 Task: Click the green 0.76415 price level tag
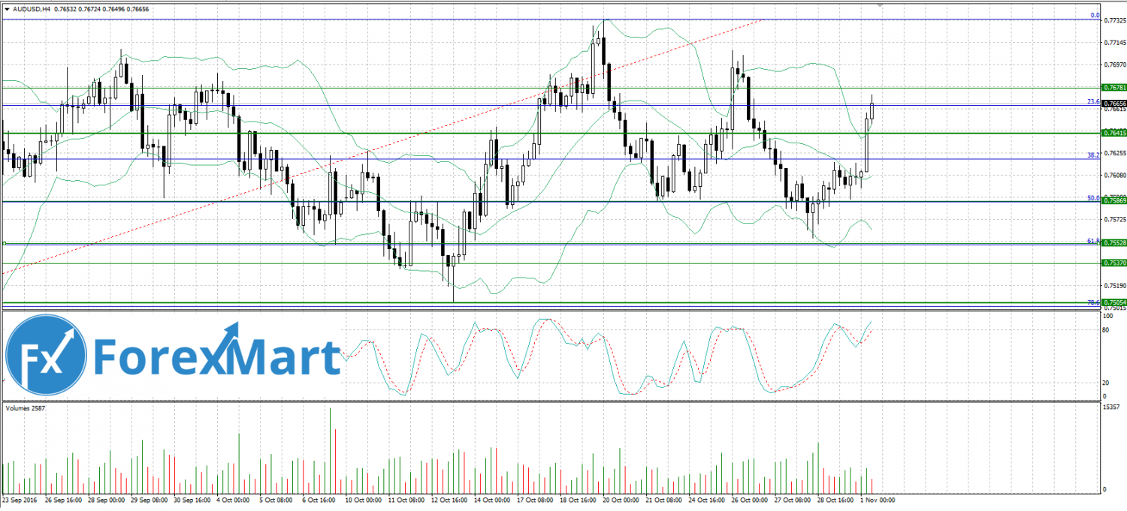(1113, 133)
